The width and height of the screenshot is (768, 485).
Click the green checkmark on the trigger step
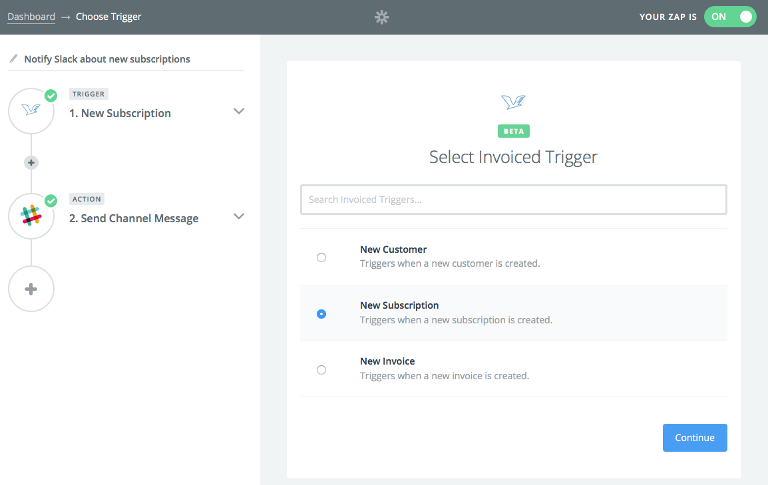pos(51,95)
